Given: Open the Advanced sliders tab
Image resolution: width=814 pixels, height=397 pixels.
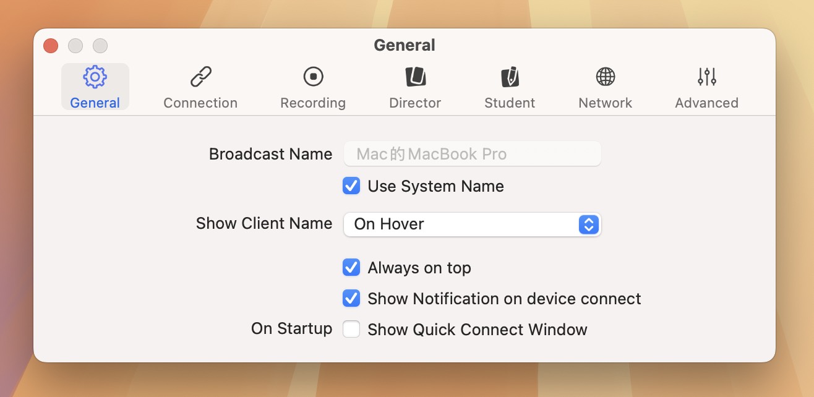Looking at the screenshot, I should click(706, 87).
